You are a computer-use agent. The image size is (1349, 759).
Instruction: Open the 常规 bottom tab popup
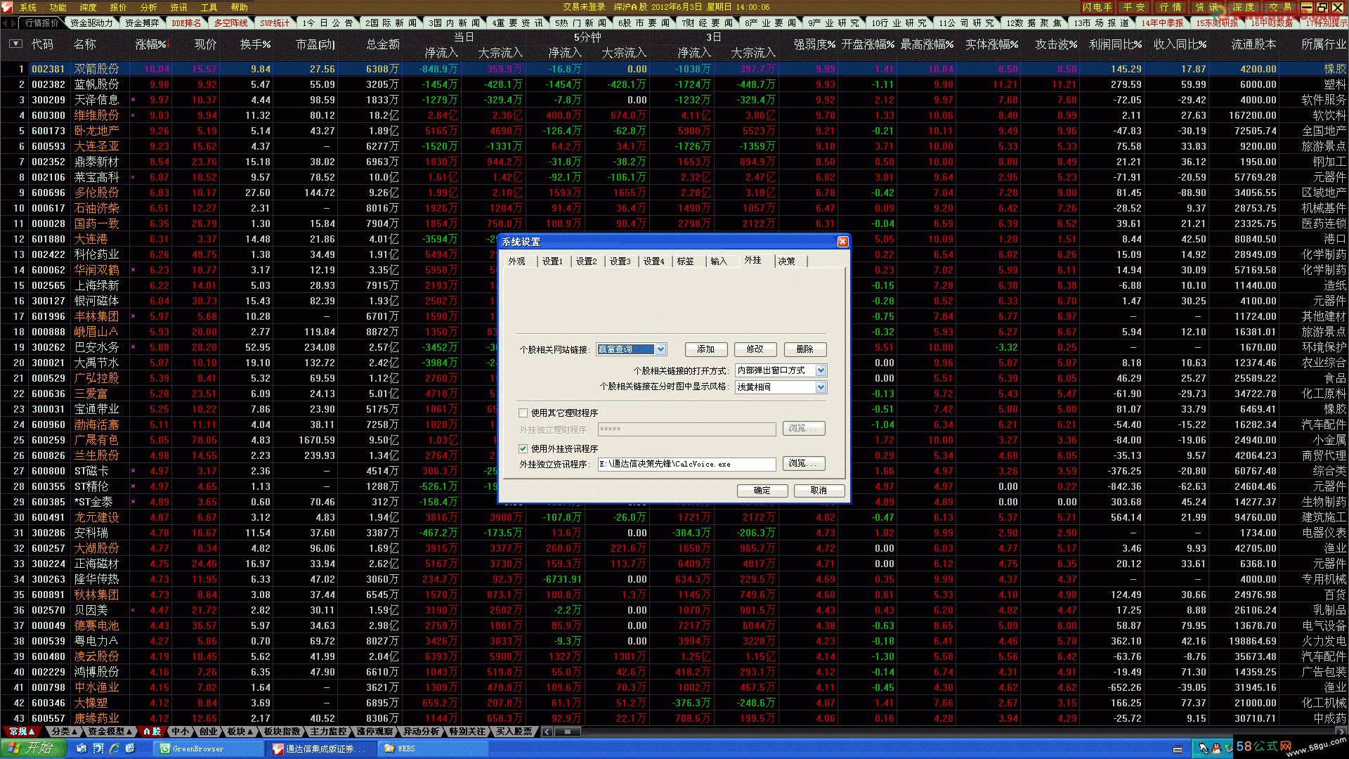tap(22, 732)
